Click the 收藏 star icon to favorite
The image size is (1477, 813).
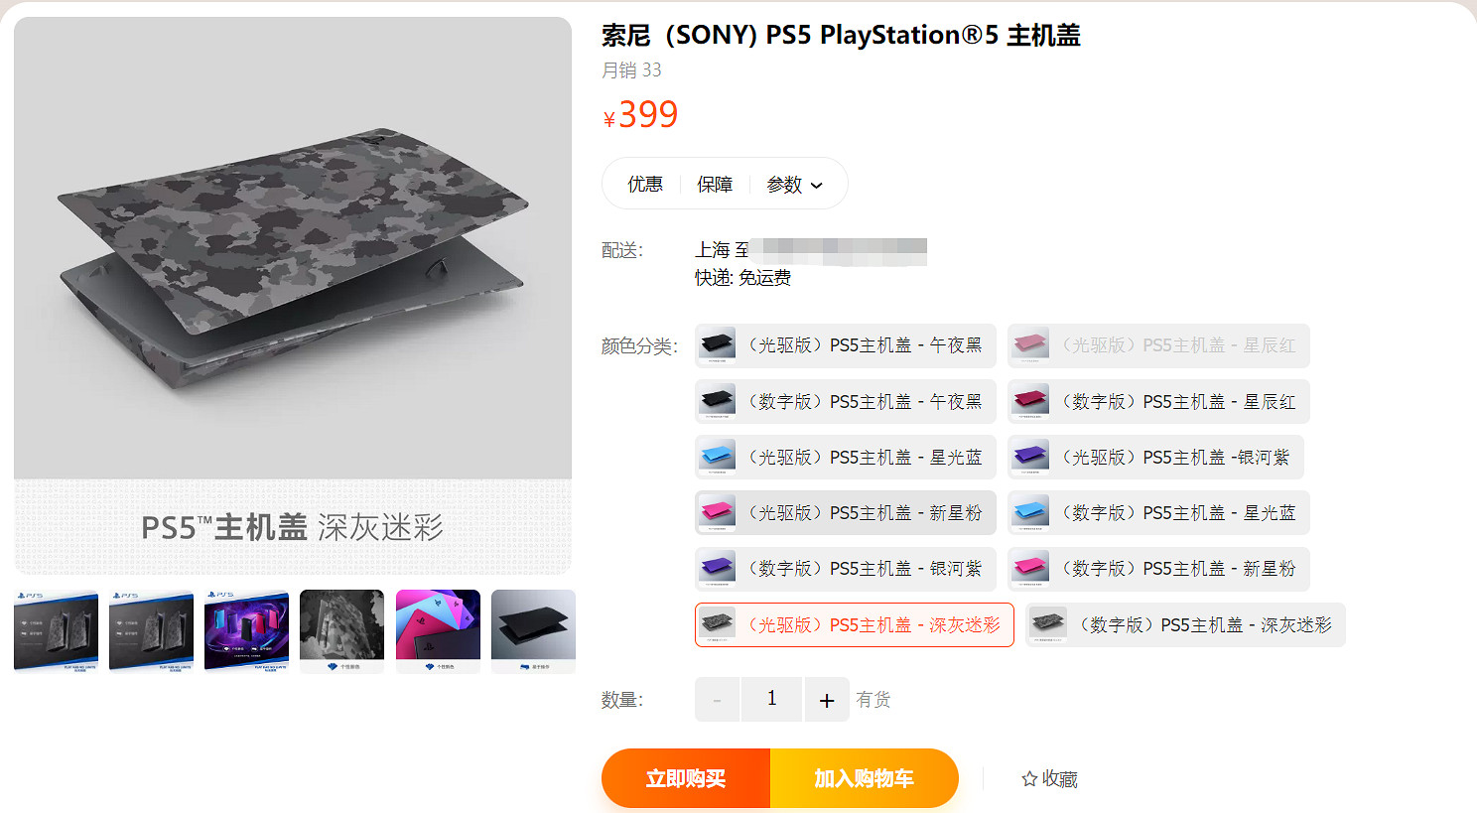click(1027, 779)
